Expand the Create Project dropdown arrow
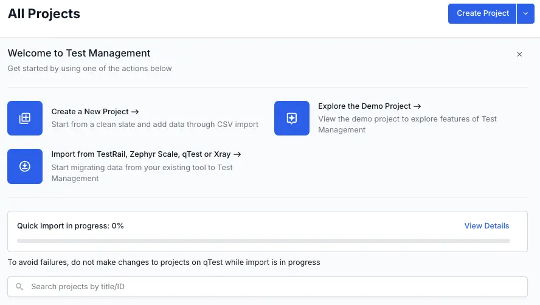Screen dimensions: 540x305 point(525,13)
